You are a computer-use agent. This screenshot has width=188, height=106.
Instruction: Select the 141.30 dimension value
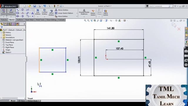click(x=110, y=28)
